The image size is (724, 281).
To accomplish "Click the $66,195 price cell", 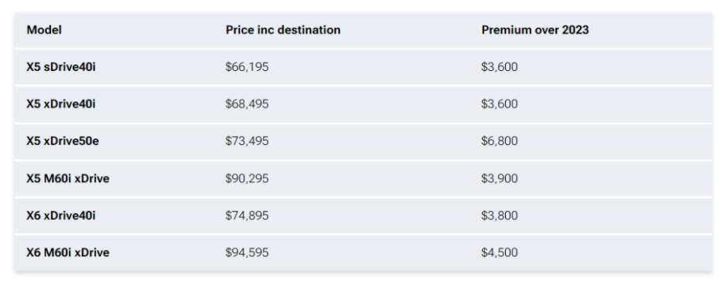I will 247,67.
